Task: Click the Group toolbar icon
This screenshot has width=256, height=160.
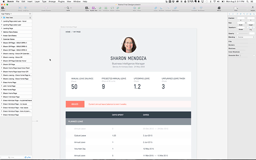Action: coord(20,8)
